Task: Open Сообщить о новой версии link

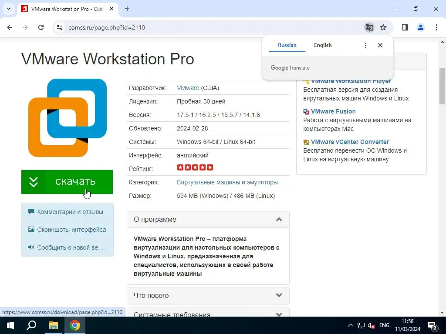Action: coord(70,247)
